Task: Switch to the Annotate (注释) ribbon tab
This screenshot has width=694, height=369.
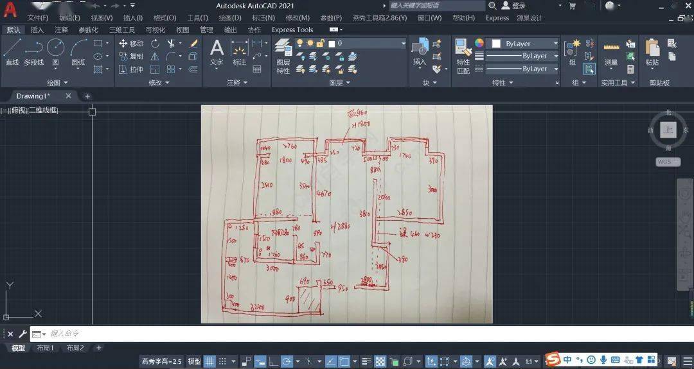Action: pos(61,30)
